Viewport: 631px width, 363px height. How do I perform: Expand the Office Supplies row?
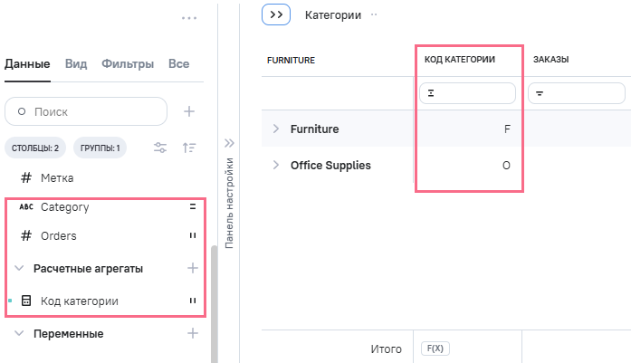coord(276,166)
